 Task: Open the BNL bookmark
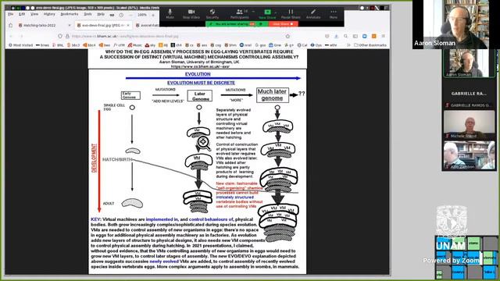pos(58,45)
